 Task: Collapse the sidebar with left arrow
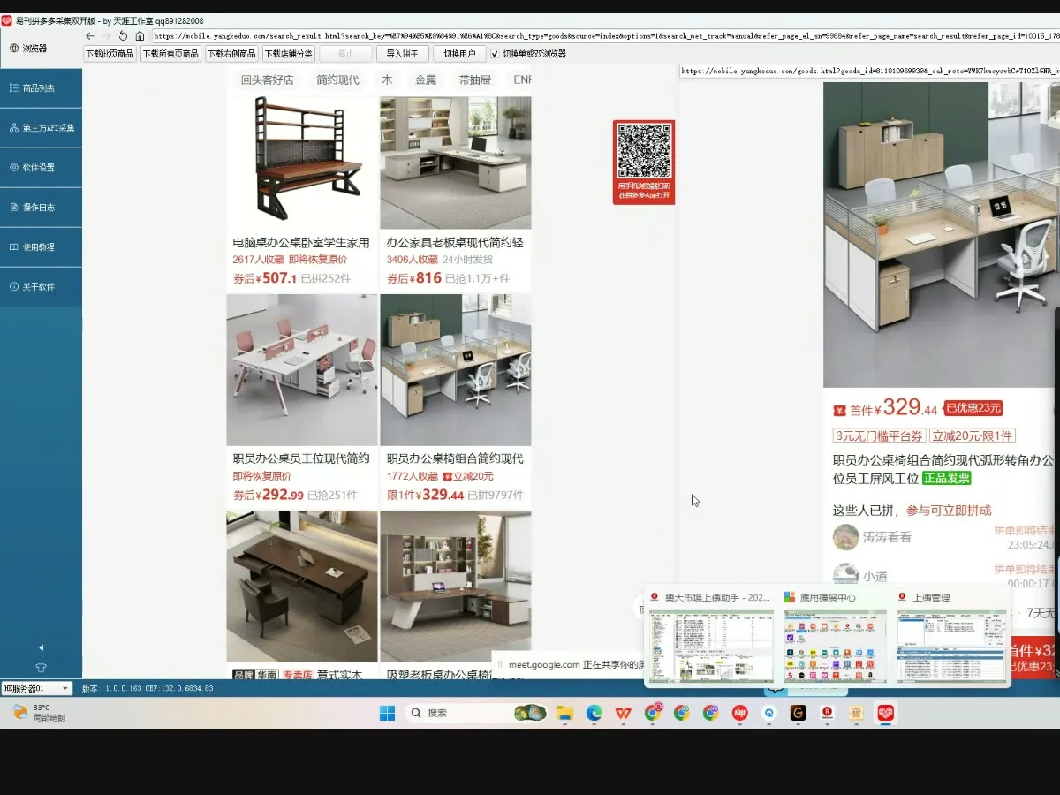point(41,647)
